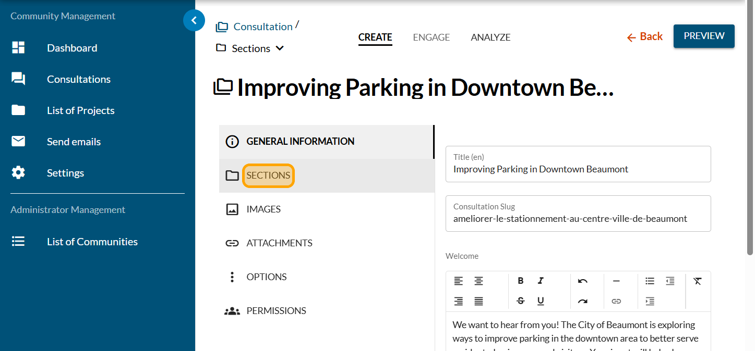Viewport: 755px width, 351px height.
Task: Click the undo arrow icon
Action: pyautogui.click(x=583, y=281)
